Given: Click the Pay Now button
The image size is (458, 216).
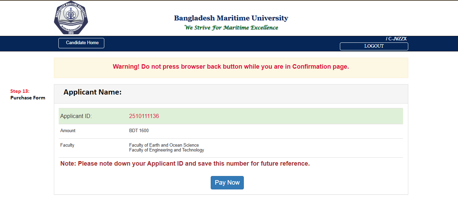Looking at the screenshot, I should pos(227,183).
